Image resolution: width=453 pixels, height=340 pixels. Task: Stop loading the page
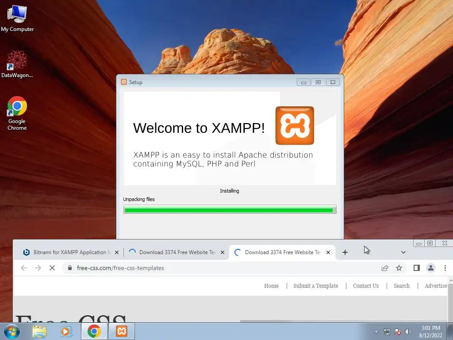(52, 268)
